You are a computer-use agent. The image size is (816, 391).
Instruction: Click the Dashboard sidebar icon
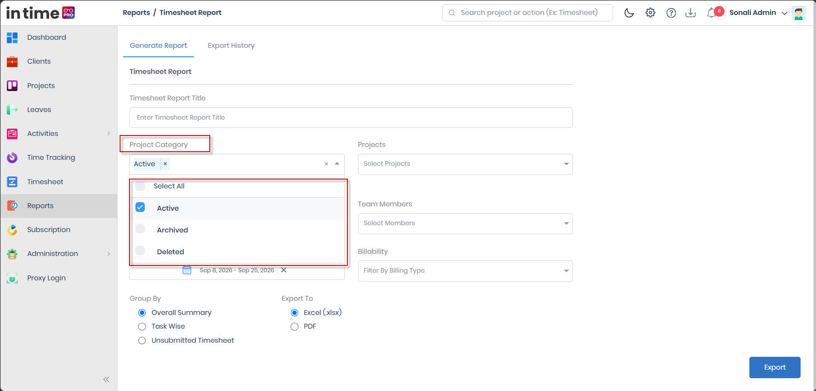12,38
